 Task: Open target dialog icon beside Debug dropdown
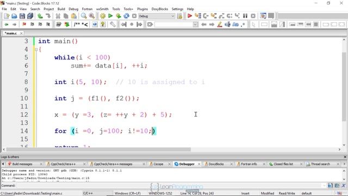click(179, 16)
